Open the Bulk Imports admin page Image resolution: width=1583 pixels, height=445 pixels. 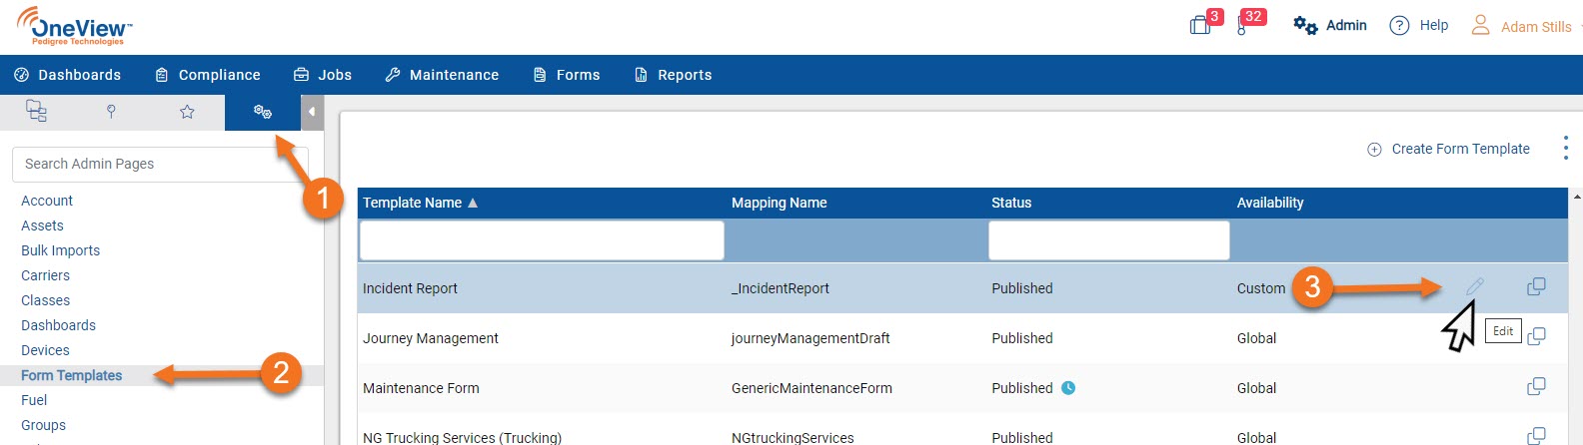(x=60, y=250)
